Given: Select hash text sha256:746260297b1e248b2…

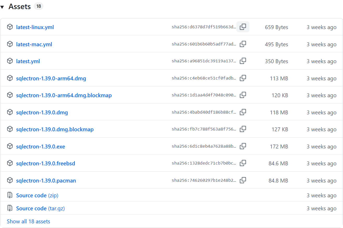Looking at the screenshot, I should pyautogui.click(x=204, y=180).
